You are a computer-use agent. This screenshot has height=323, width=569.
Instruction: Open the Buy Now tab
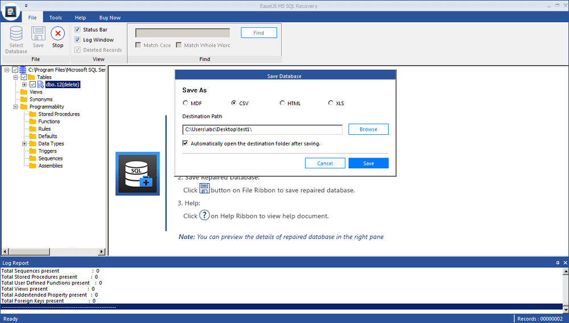click(x=110, y=18)
